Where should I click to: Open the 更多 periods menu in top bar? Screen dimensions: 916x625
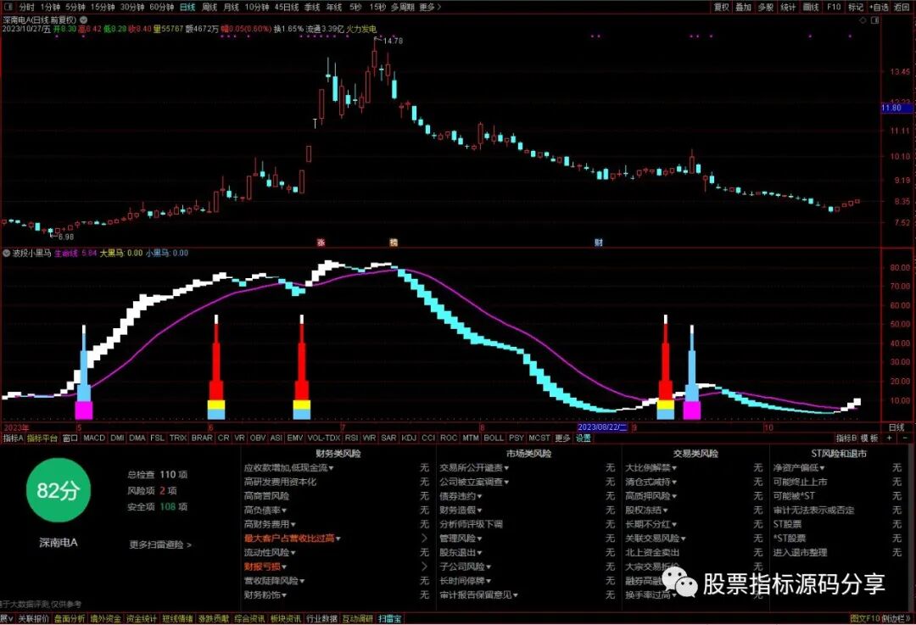[x=430, y=7]
